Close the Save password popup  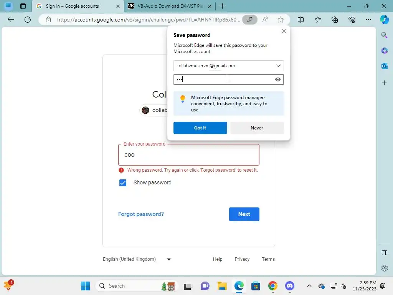click(284, 31)
